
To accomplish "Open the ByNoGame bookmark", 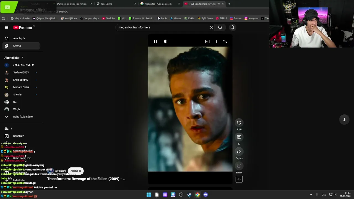I will [205, 19].
